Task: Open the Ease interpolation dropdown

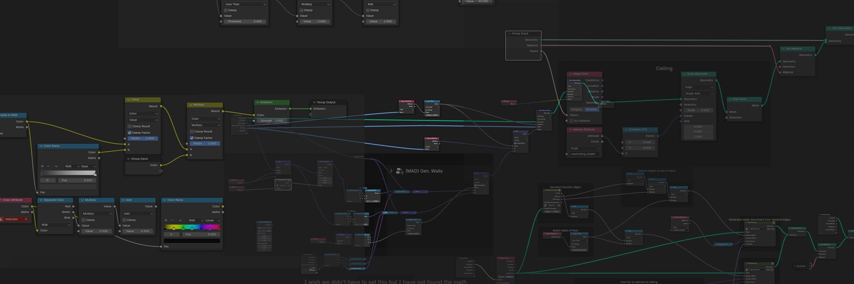Action: (89, 166)
